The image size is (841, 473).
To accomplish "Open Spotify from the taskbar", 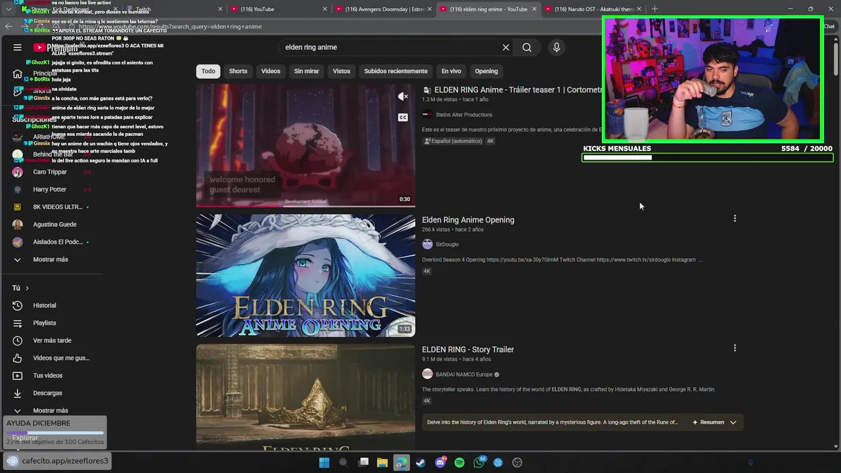I will 459,462.
